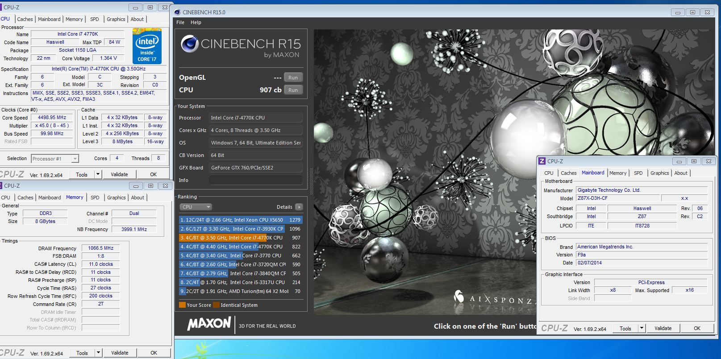Open the Processor #1 selection dropdown
Screen dimensions: 721x359
[x=55, y=159]
